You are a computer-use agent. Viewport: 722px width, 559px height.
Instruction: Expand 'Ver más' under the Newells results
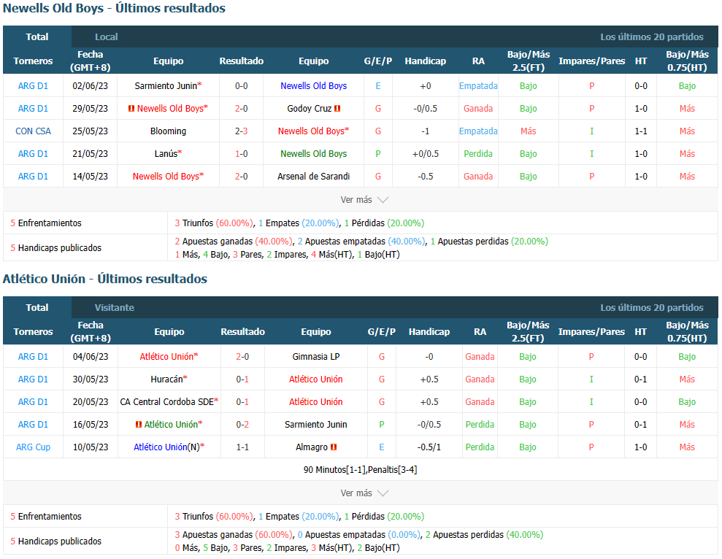(x=364, y=200)
